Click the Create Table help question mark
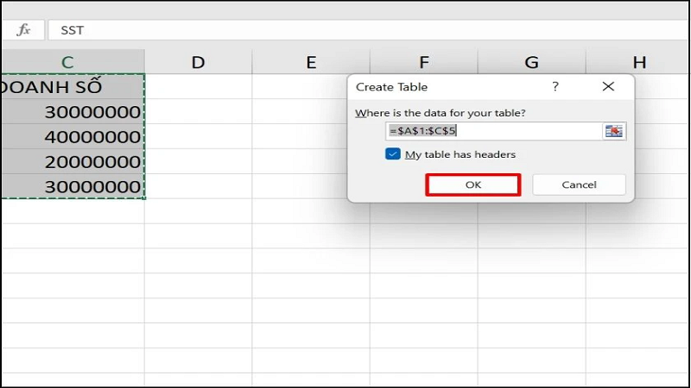The image size is (691, 388). pyautogui.click(x=555, y=87)
